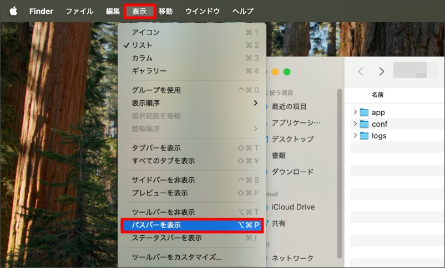Open the ファイル menu
The height and width of the screenshot is (268, 445).
pyautogui.click(x=79, y=11)
